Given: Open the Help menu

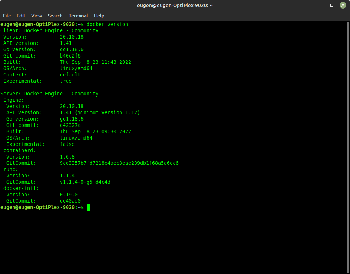Looking at the screenshot, I should pyautogui.click(x=99, y=16).
